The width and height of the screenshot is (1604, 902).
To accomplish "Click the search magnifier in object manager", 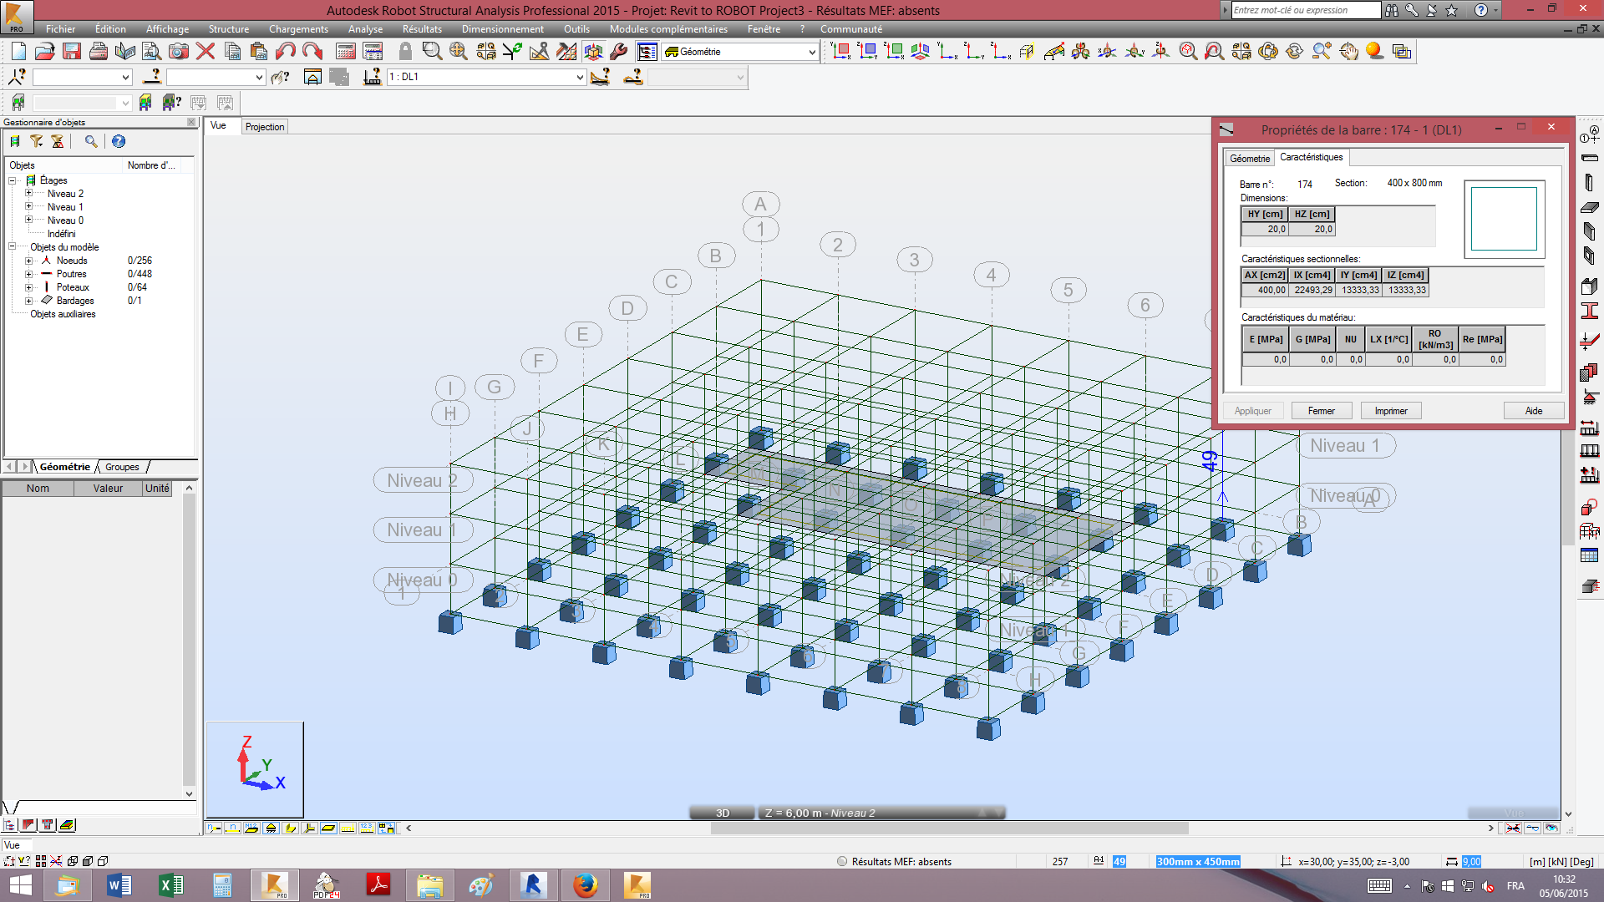I will pyautogui.click(x=91, y=142).
